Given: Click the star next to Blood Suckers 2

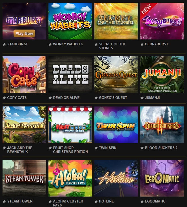Looking at the screenshot, I should [142, 148].
